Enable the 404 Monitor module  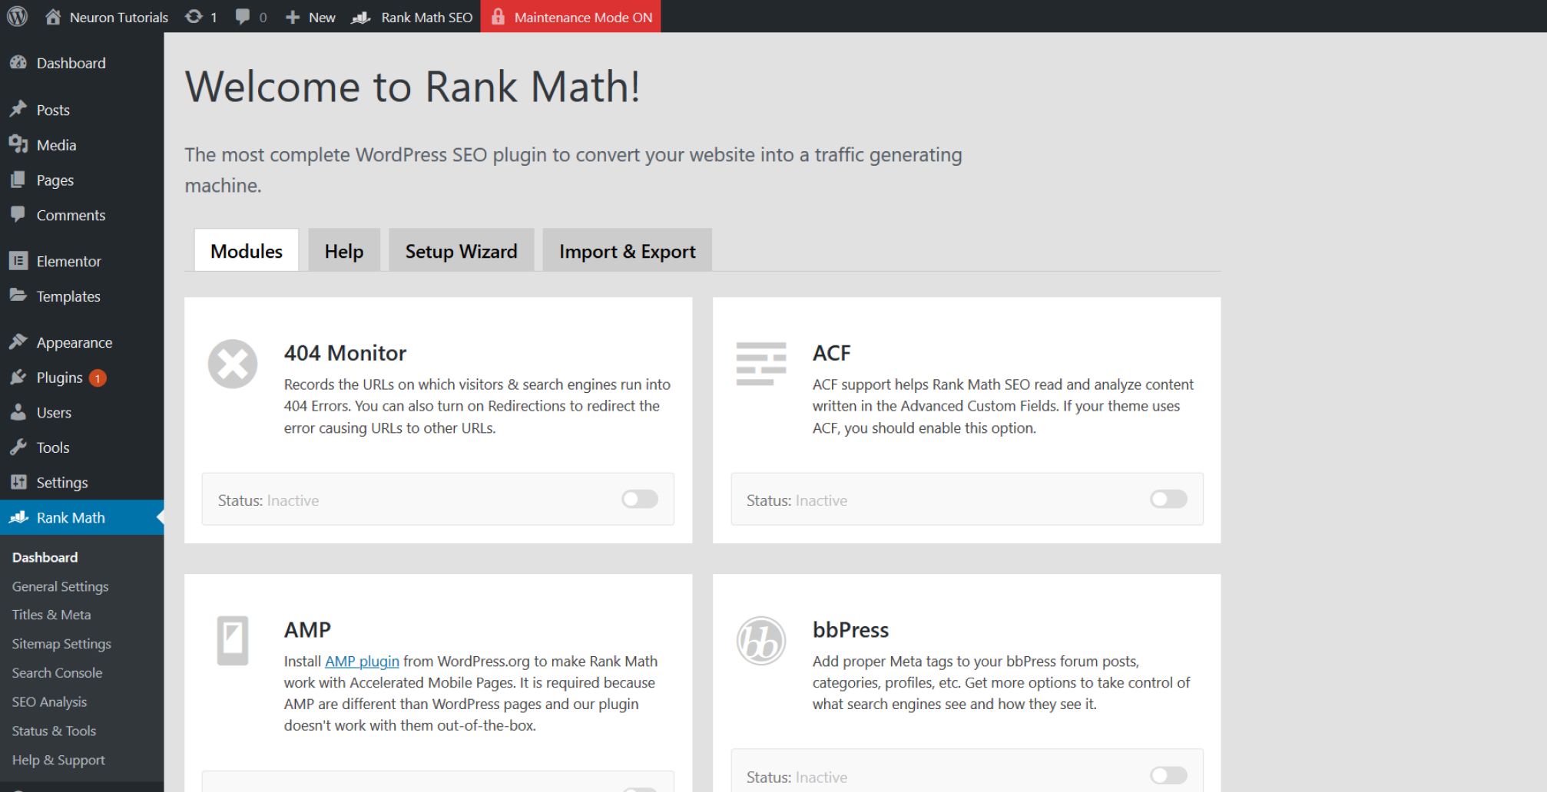click(x=640, y=499)
